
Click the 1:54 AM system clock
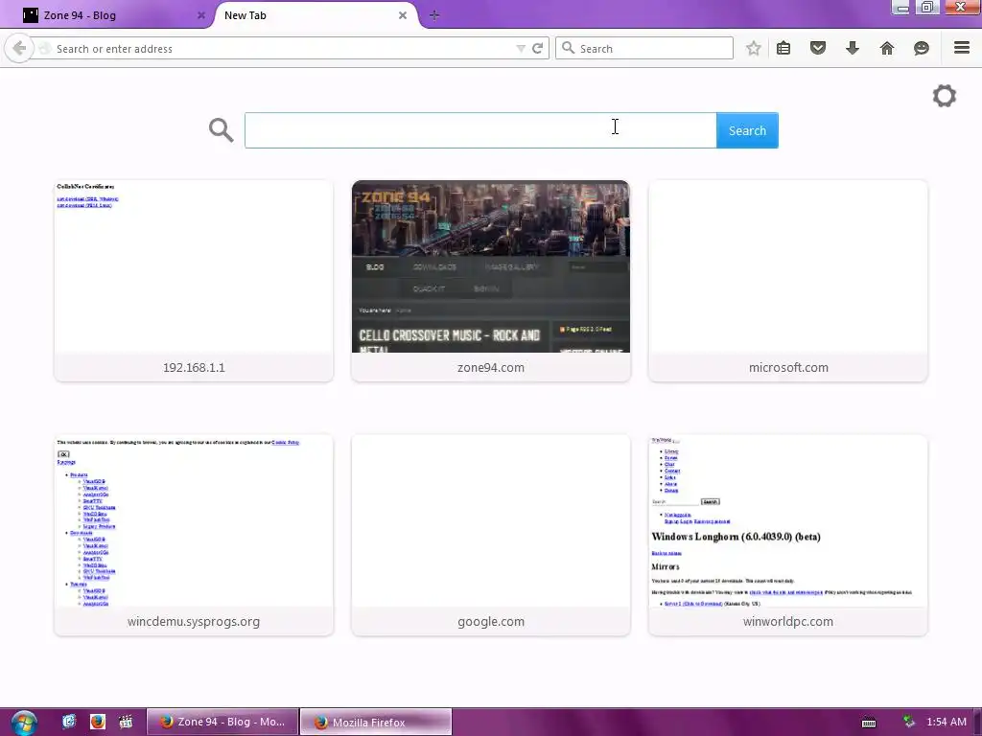pos(947,722)
